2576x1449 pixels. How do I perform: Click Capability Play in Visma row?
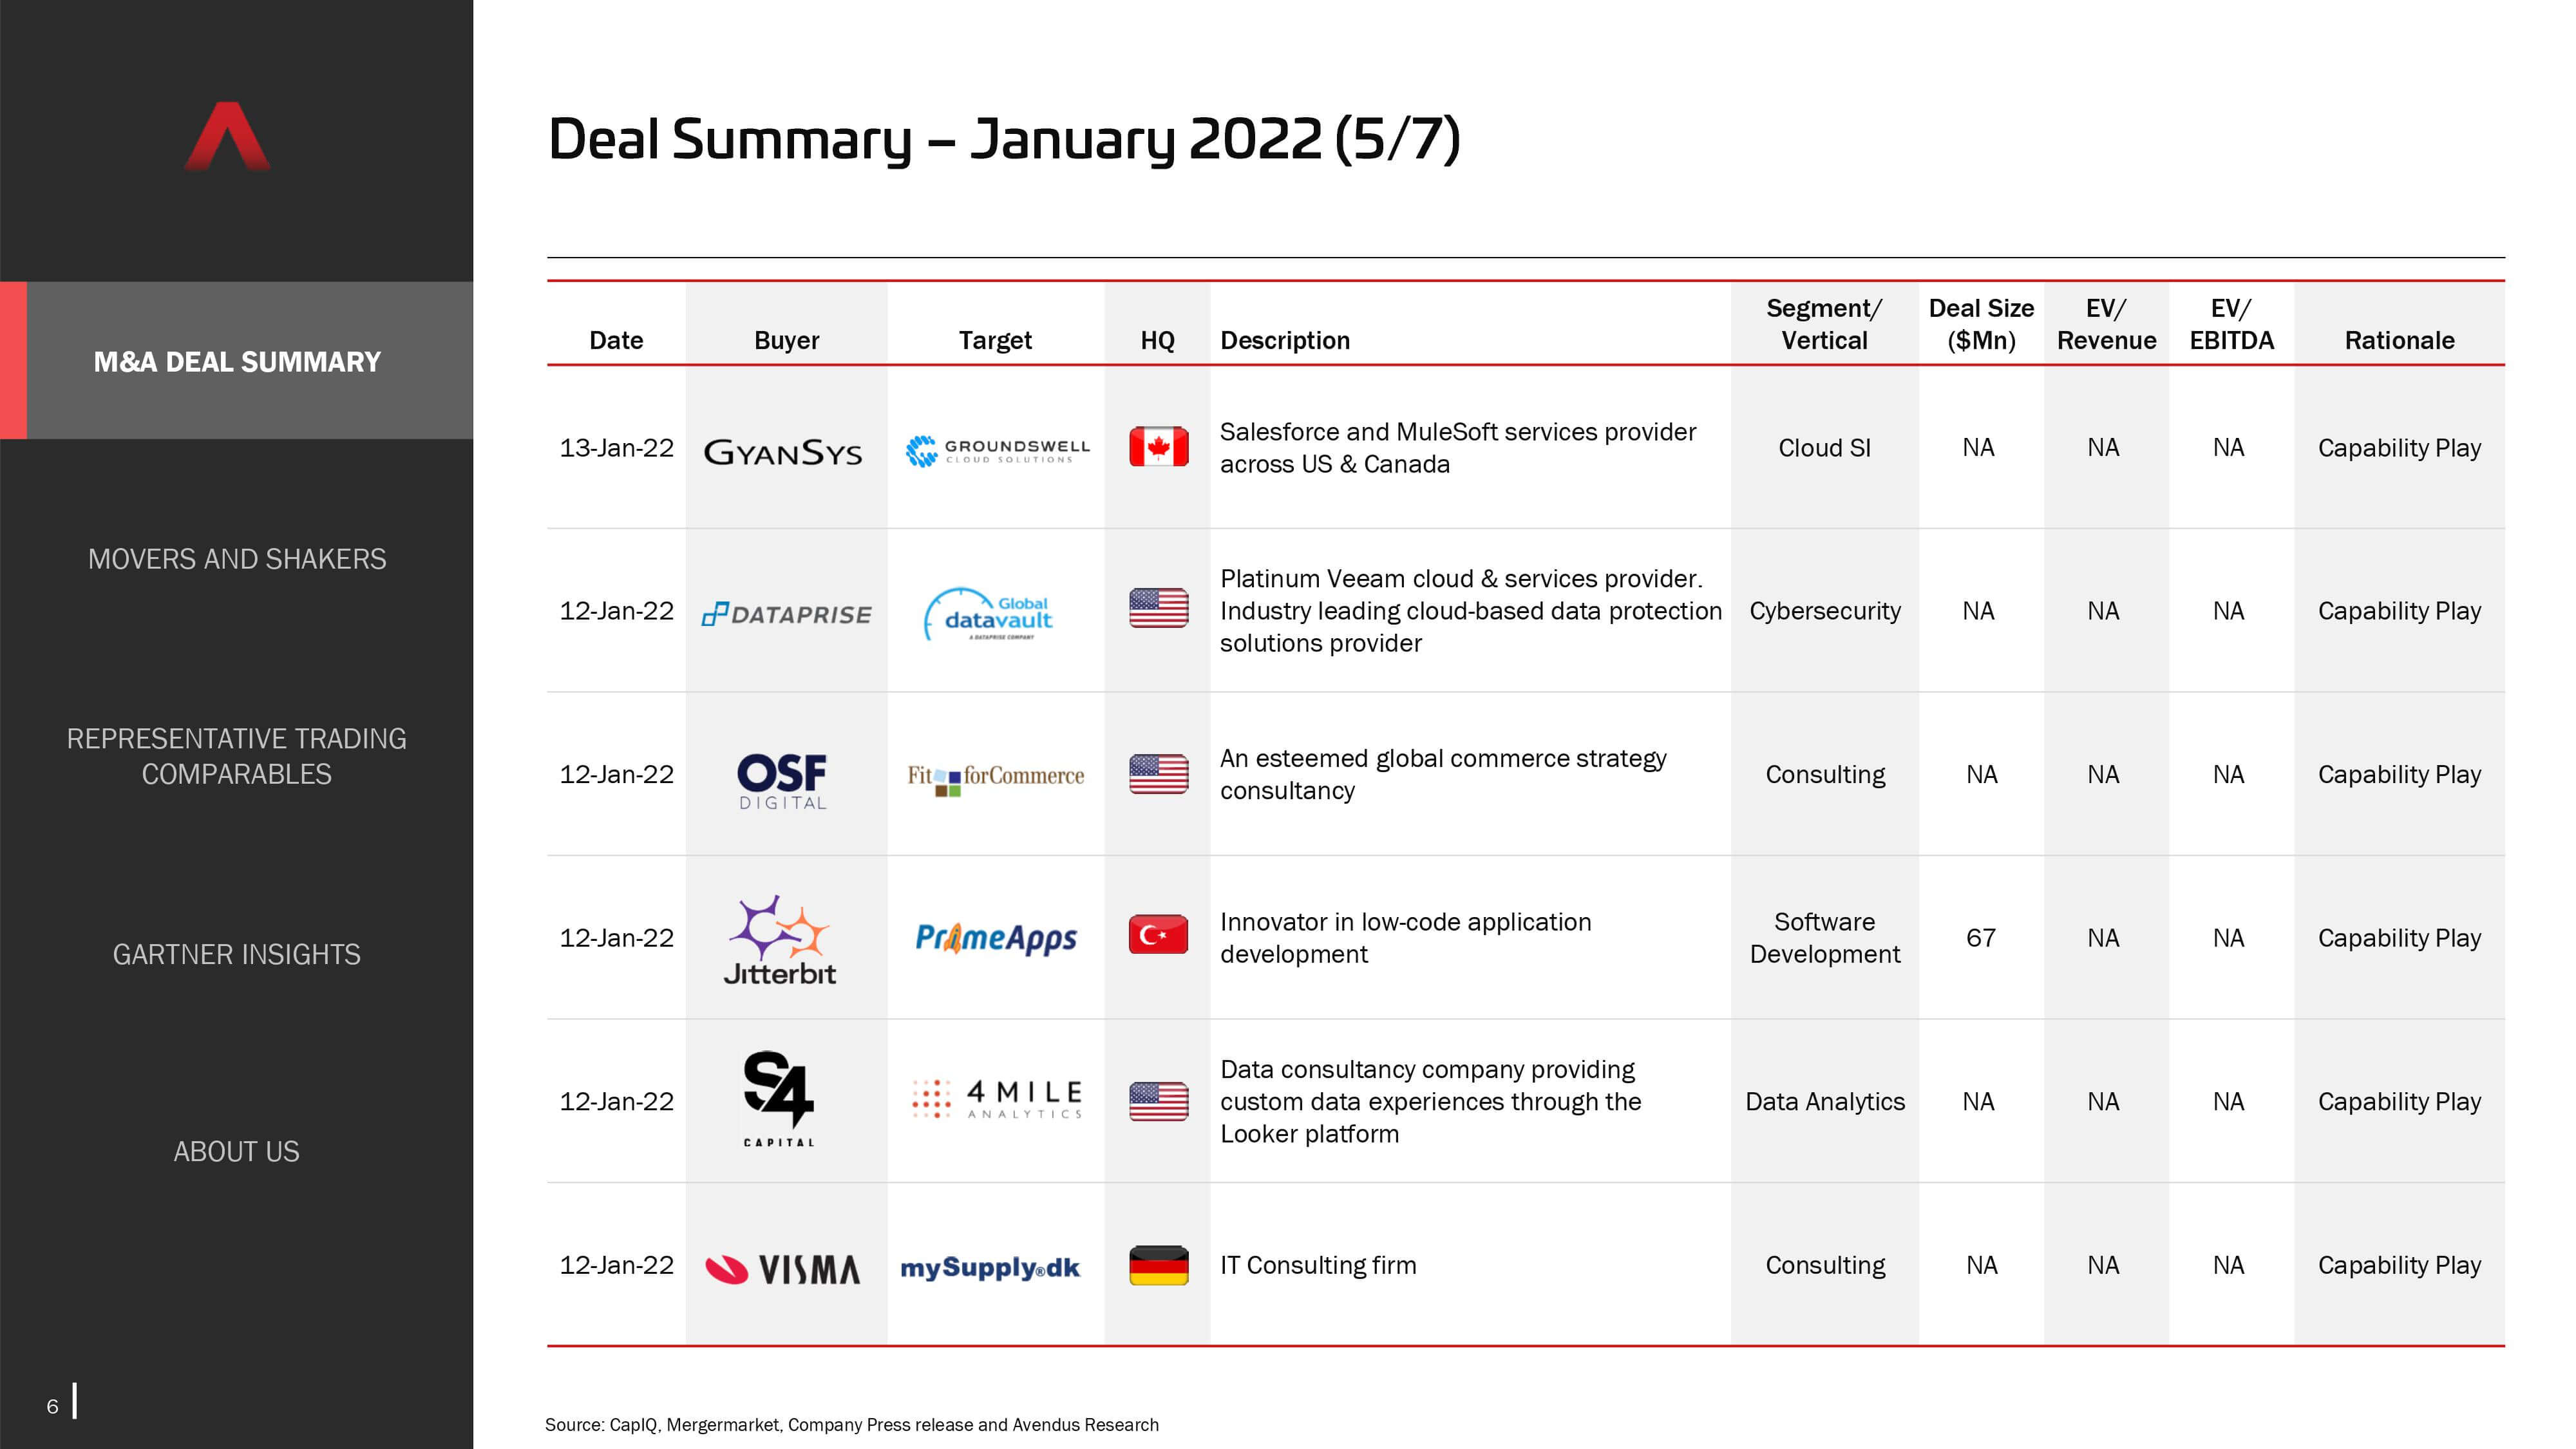2399,1265
